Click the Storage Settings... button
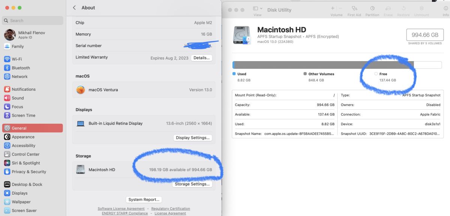Viewport: 450px width, 216px height. point(192,184)
